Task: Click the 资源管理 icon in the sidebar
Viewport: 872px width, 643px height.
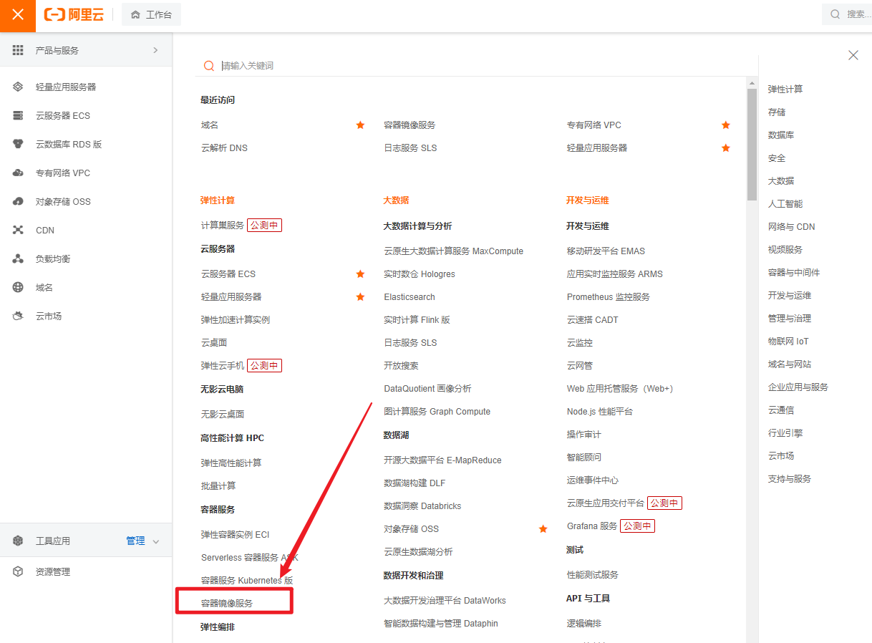Action: pos(19,571)
